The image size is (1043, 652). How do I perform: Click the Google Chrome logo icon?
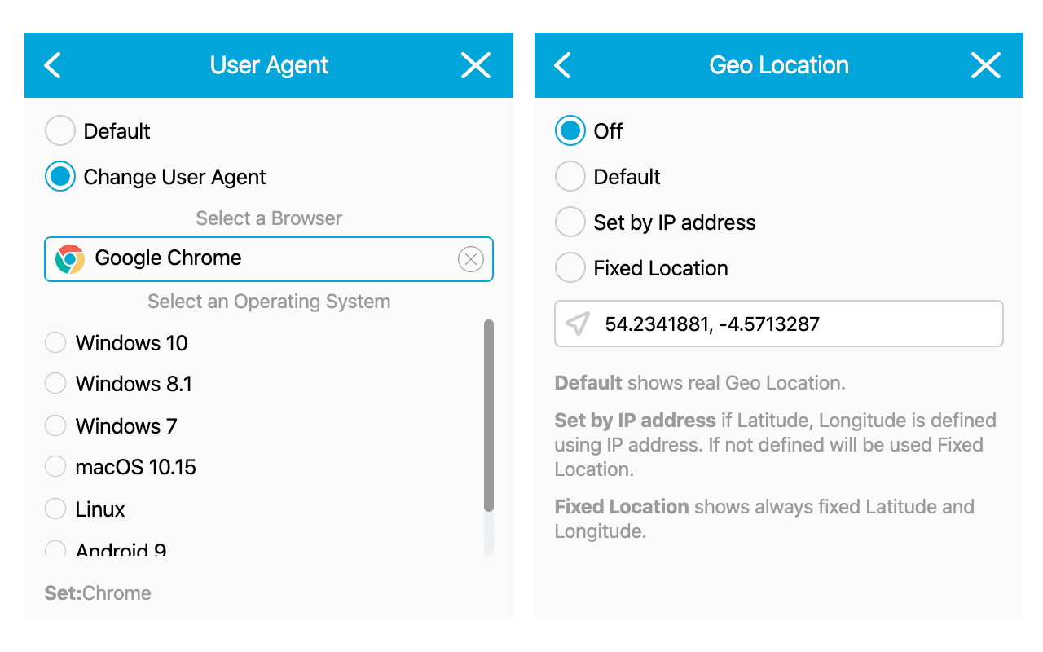(70, 259)
